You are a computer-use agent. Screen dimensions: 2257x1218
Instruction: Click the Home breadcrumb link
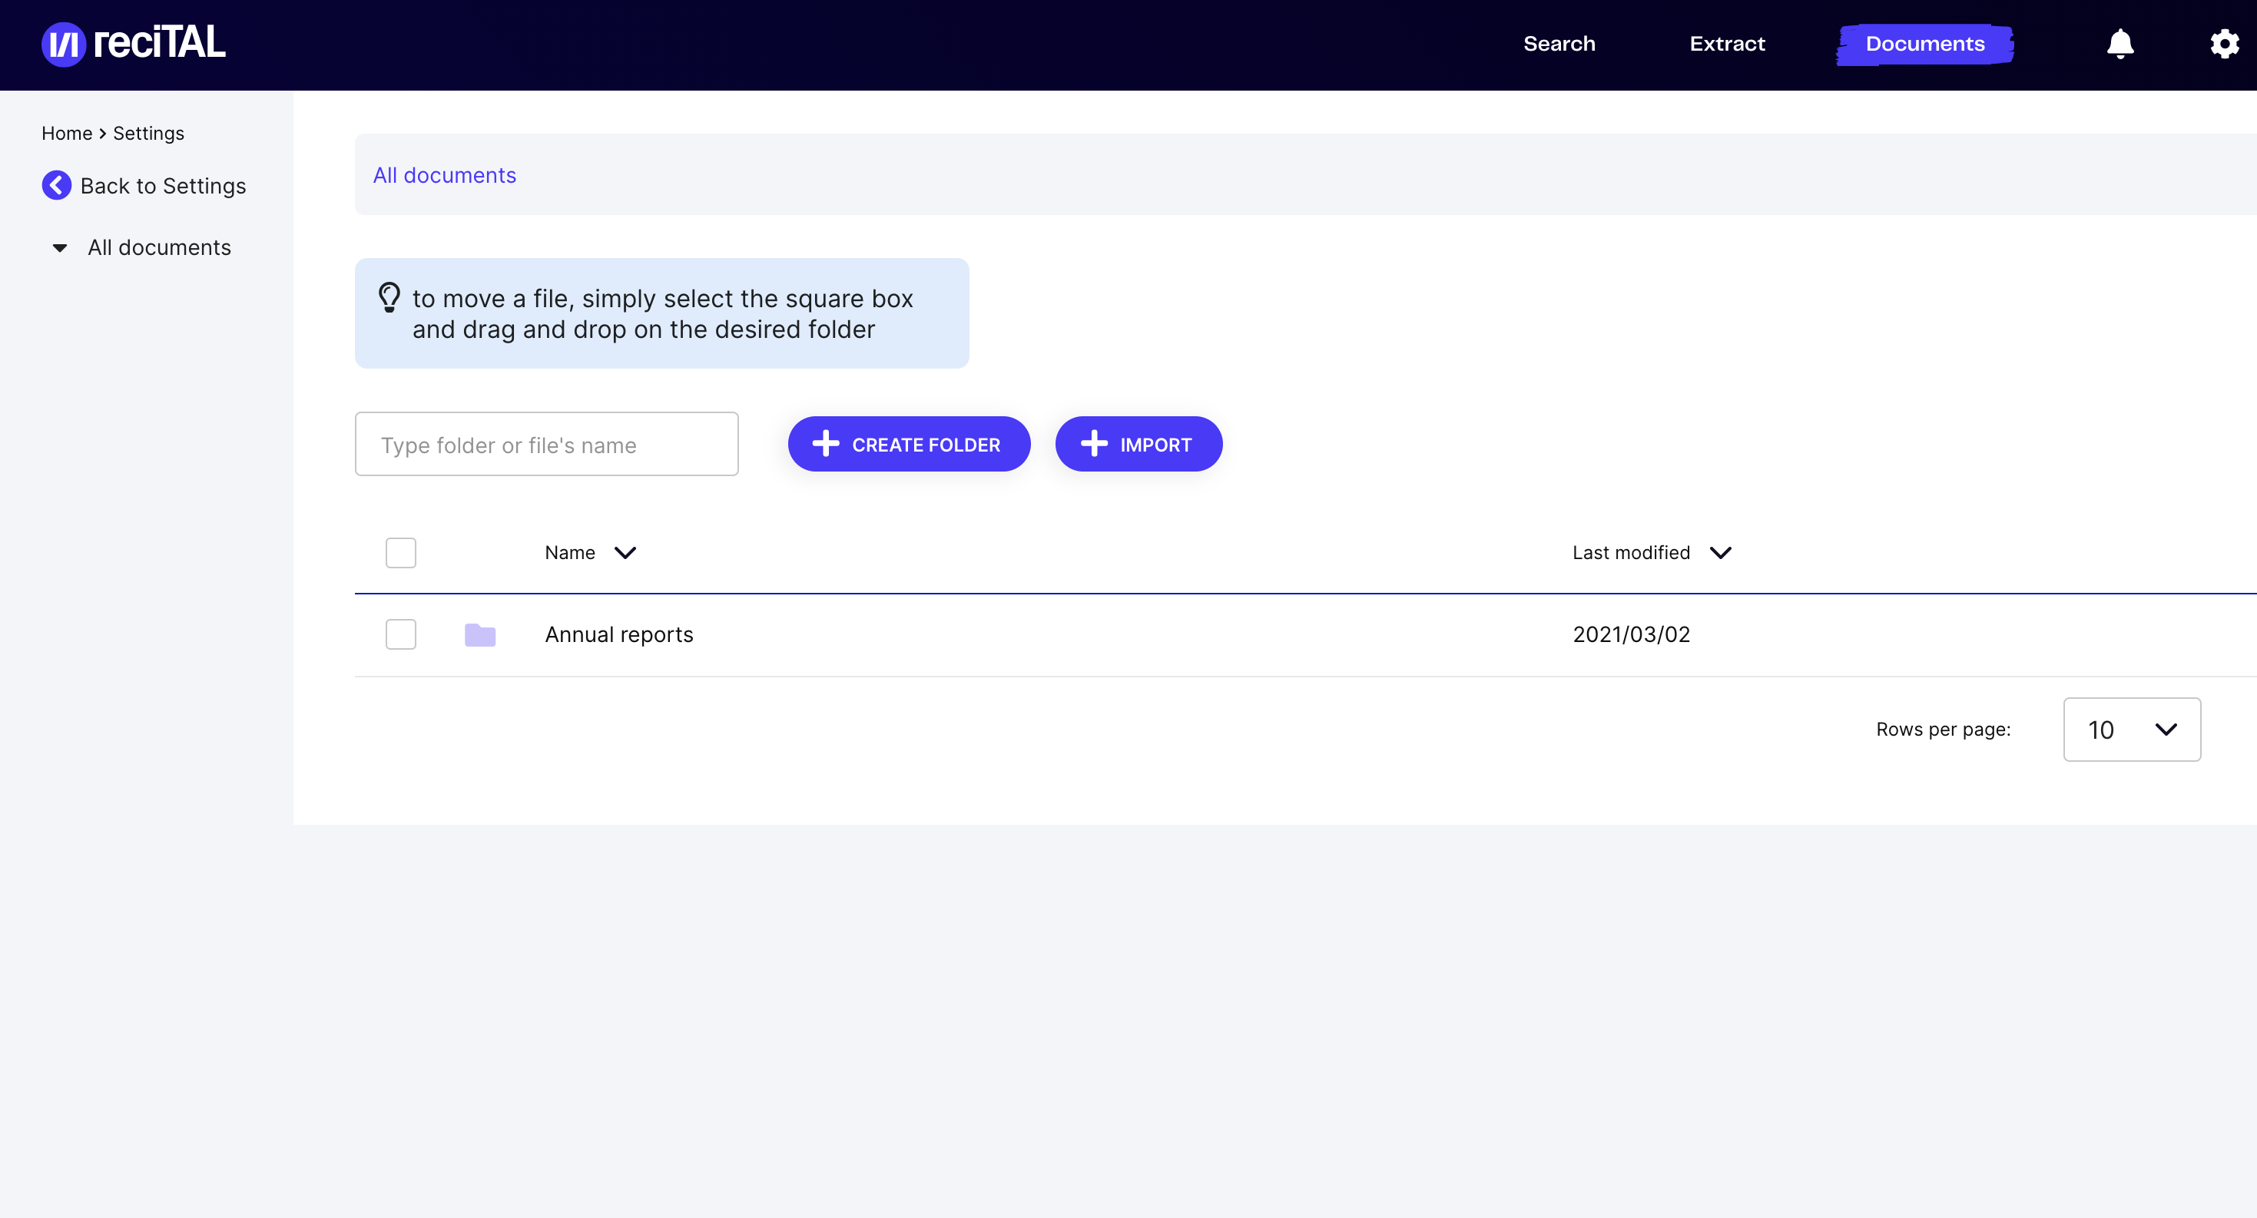tap(67, 133)
